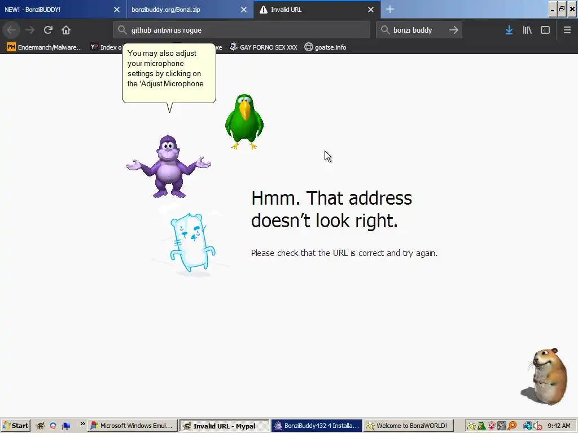Open the hamburger application menu

(567, 30)
